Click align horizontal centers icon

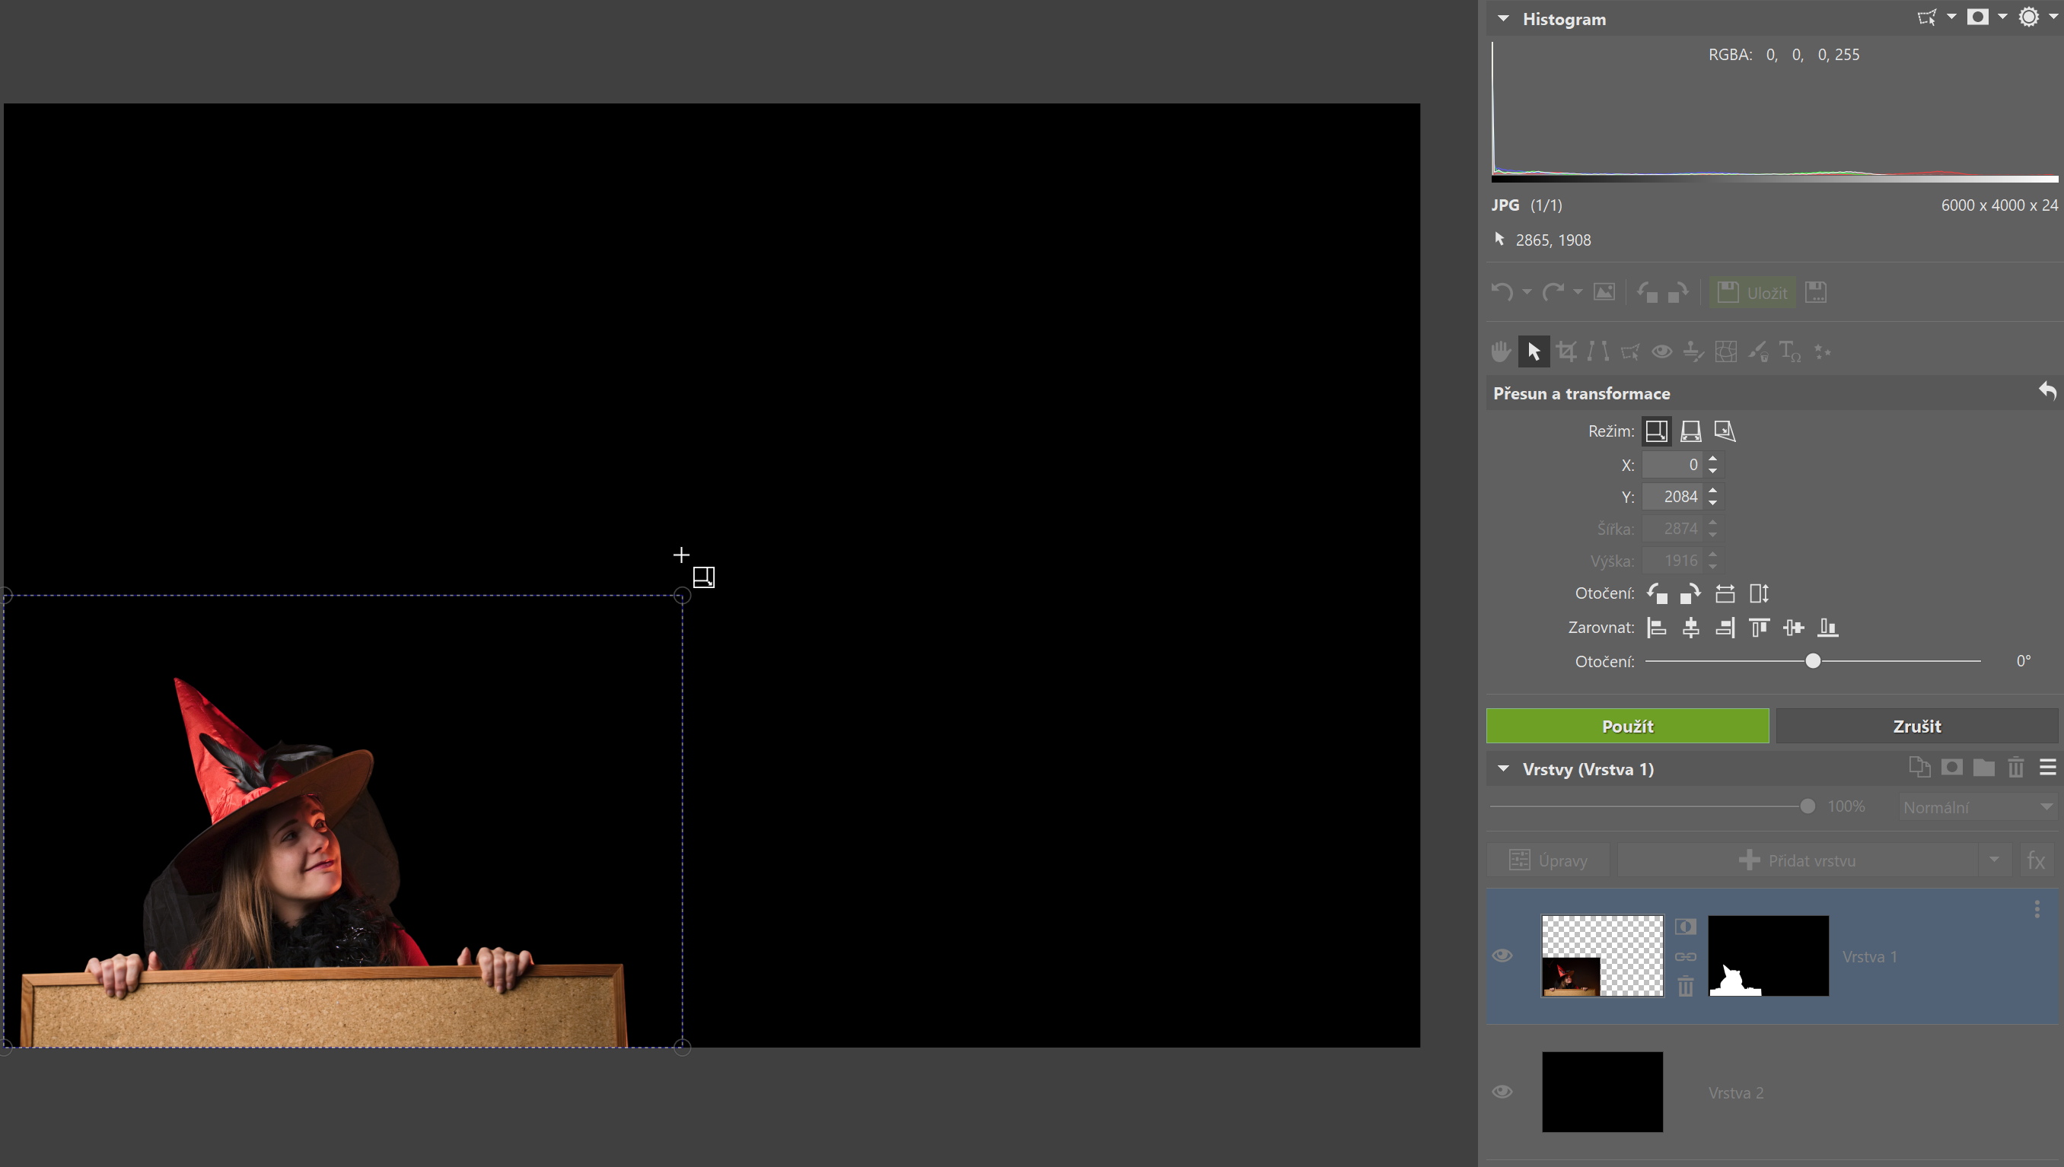1690,628
